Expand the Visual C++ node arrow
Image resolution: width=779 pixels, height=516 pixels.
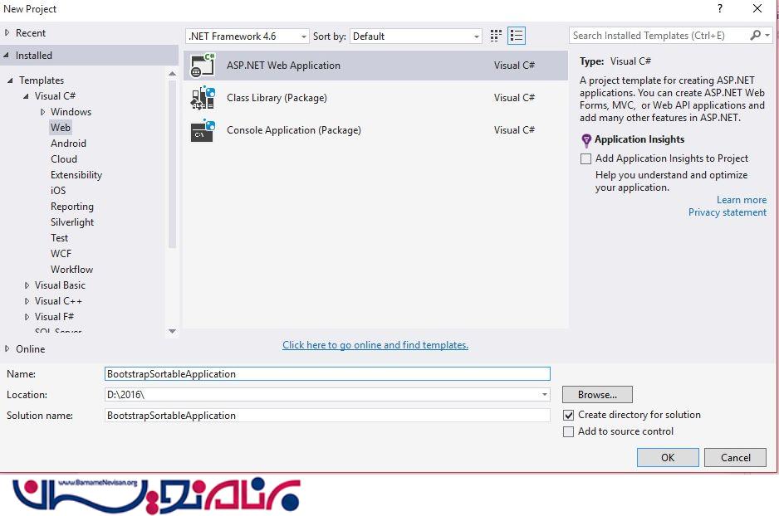click(x=27, y=301)
